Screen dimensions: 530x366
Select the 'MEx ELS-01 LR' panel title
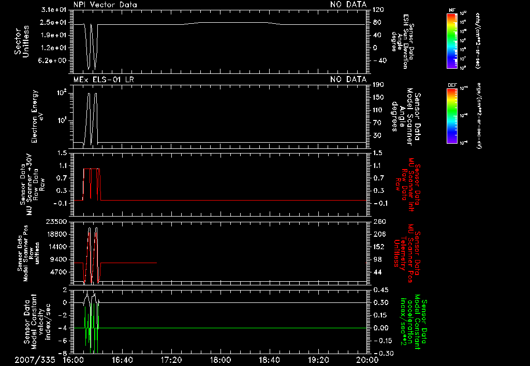coord(104,80)
